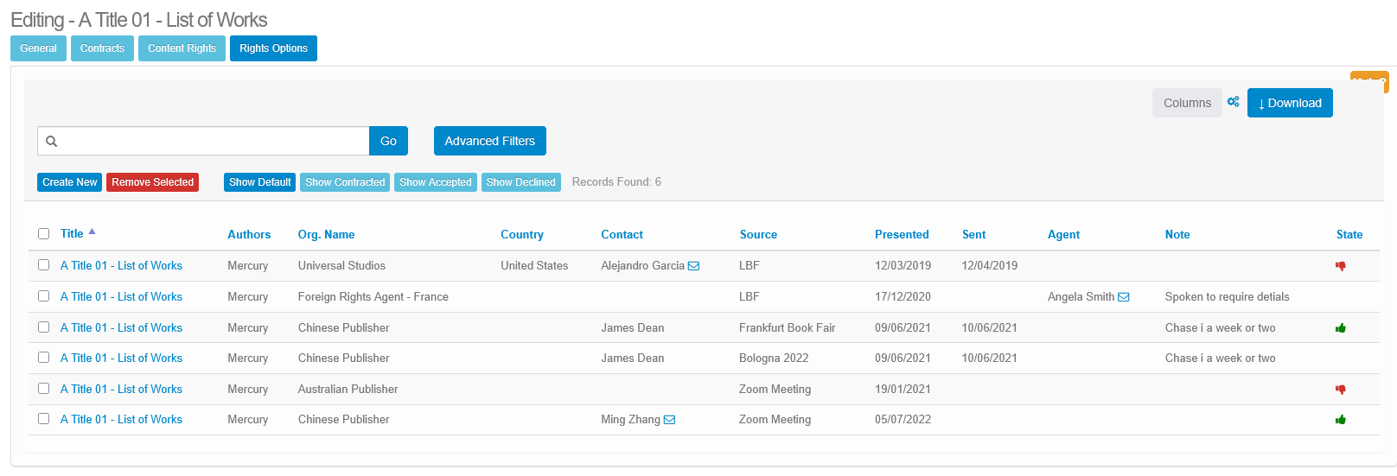Switch to the Contracts tab
Viewport: 1397px width, 476px height.
[x=102, y=48]
